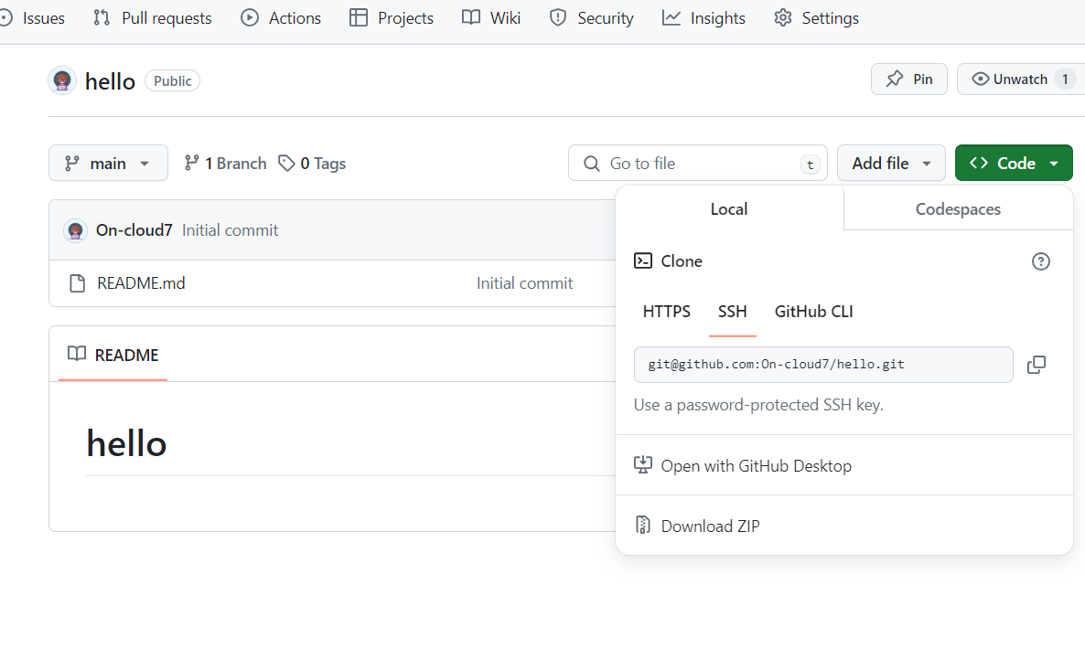Select the HTTPS clone tab

(x=667, y=312)
